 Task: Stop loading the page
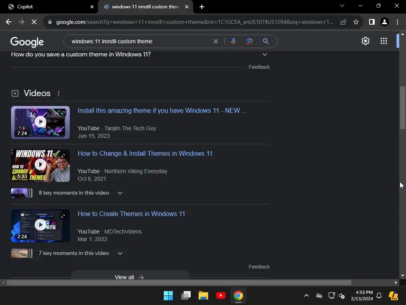point(34,22)
